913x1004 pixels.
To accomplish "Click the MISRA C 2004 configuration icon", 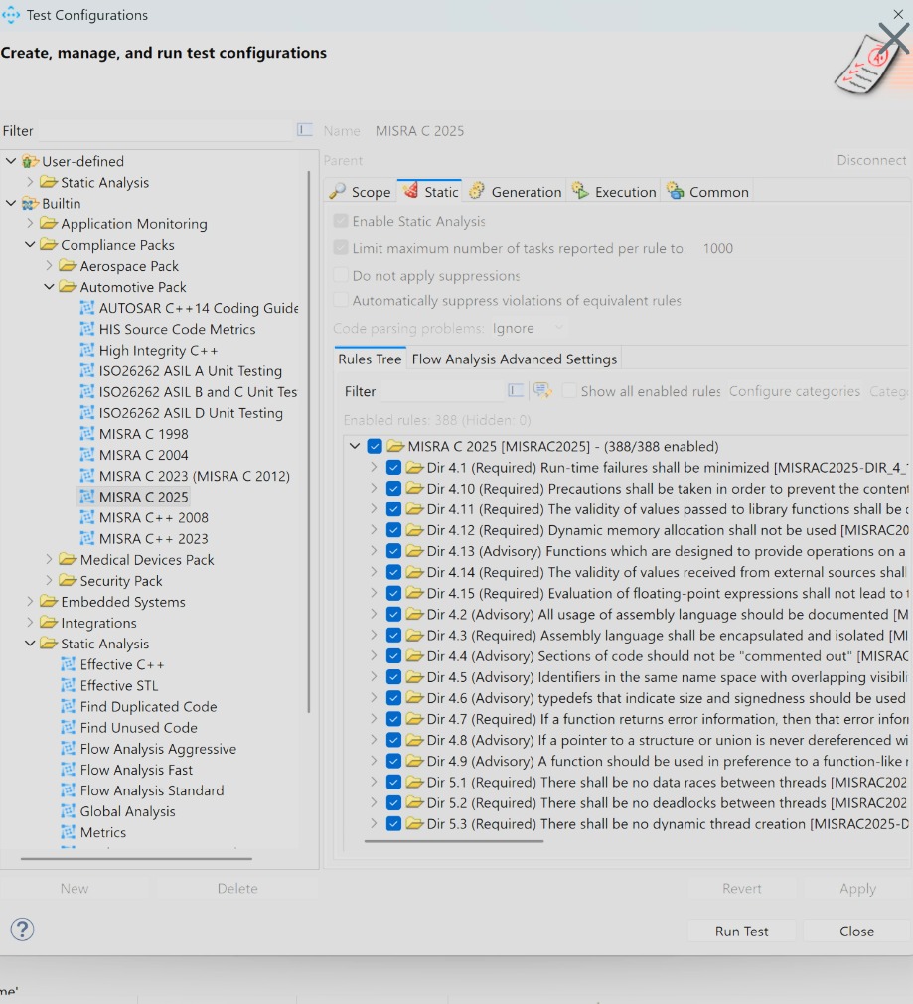I will point(87,455).
